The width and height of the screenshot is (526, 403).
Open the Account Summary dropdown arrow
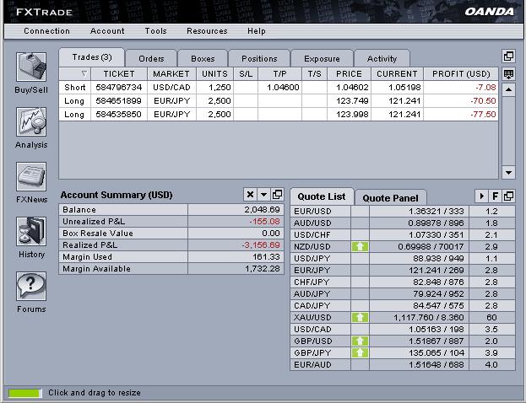[x=263, y=194]
